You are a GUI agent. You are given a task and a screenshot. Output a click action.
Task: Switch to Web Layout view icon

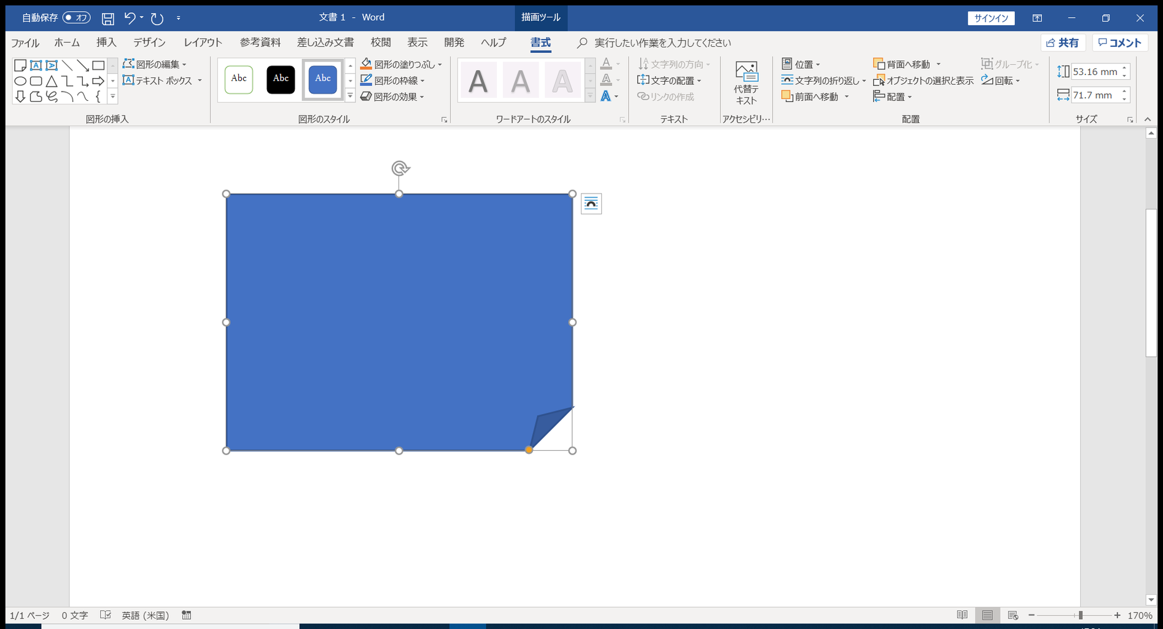[x=1013, y=615]
